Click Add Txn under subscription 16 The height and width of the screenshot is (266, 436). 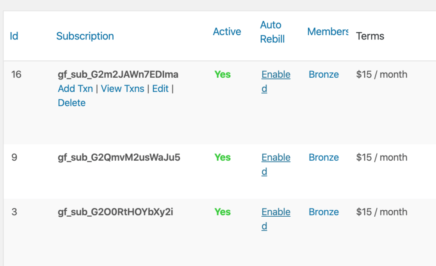(x=75, y=89)
